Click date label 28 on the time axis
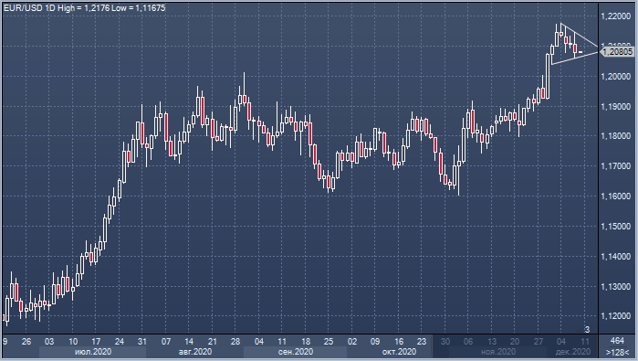Viewport: 638px width, 361px height. point(235,342)
